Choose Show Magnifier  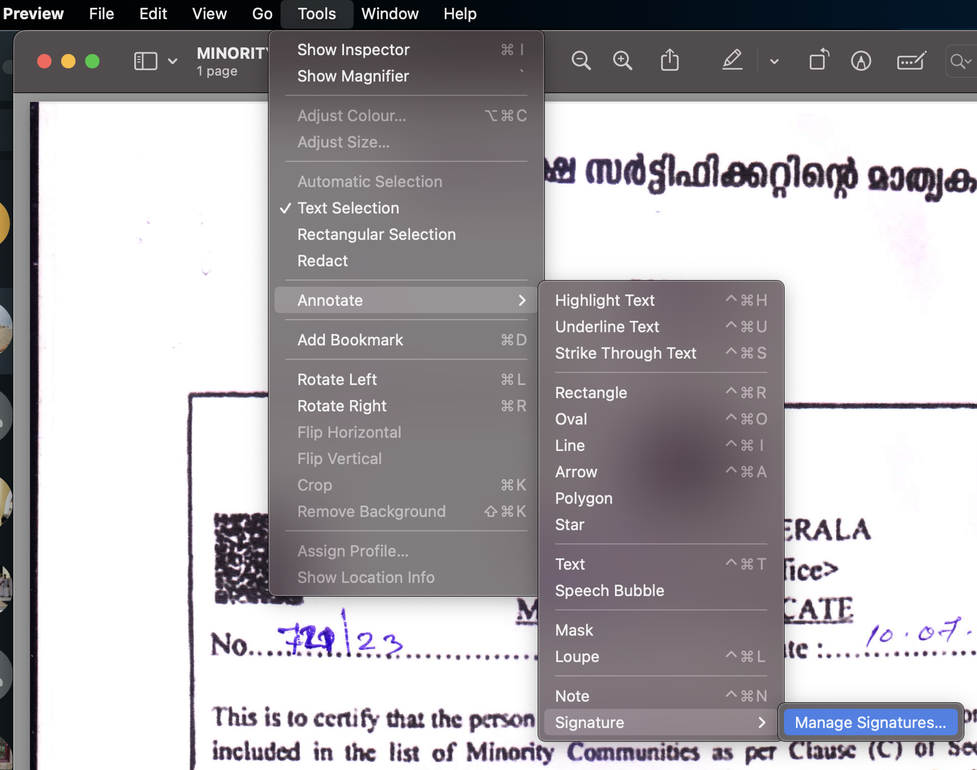click(x=406, y=76)
